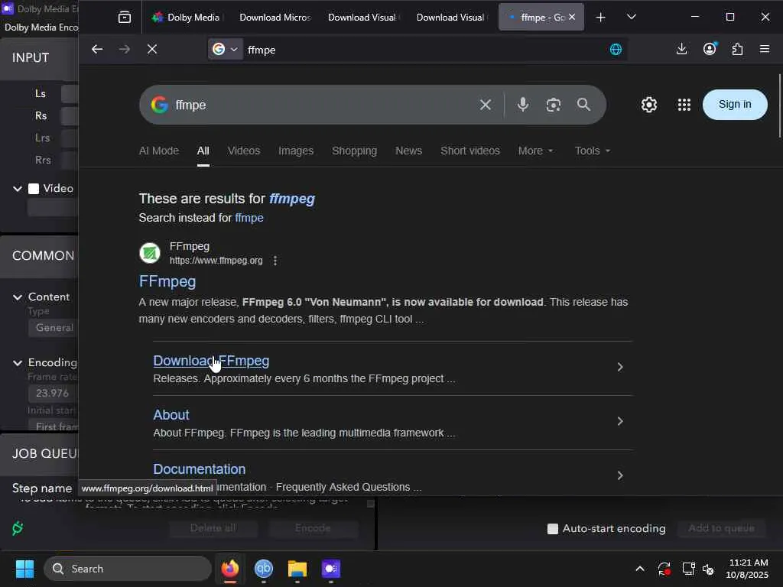Collapse the Content section in Dolby Encoder
The height and width of the screenshot is (587, 783).
coord(18,297)
